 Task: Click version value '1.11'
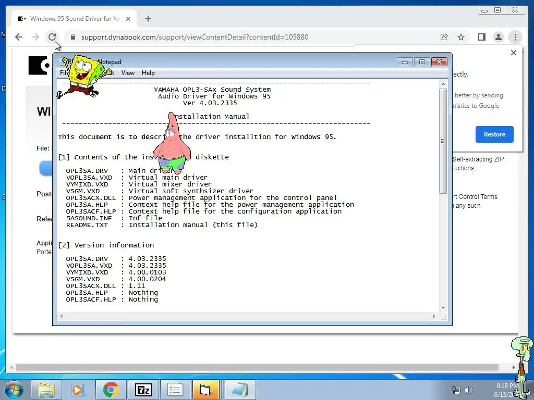[x=137, y=286]
